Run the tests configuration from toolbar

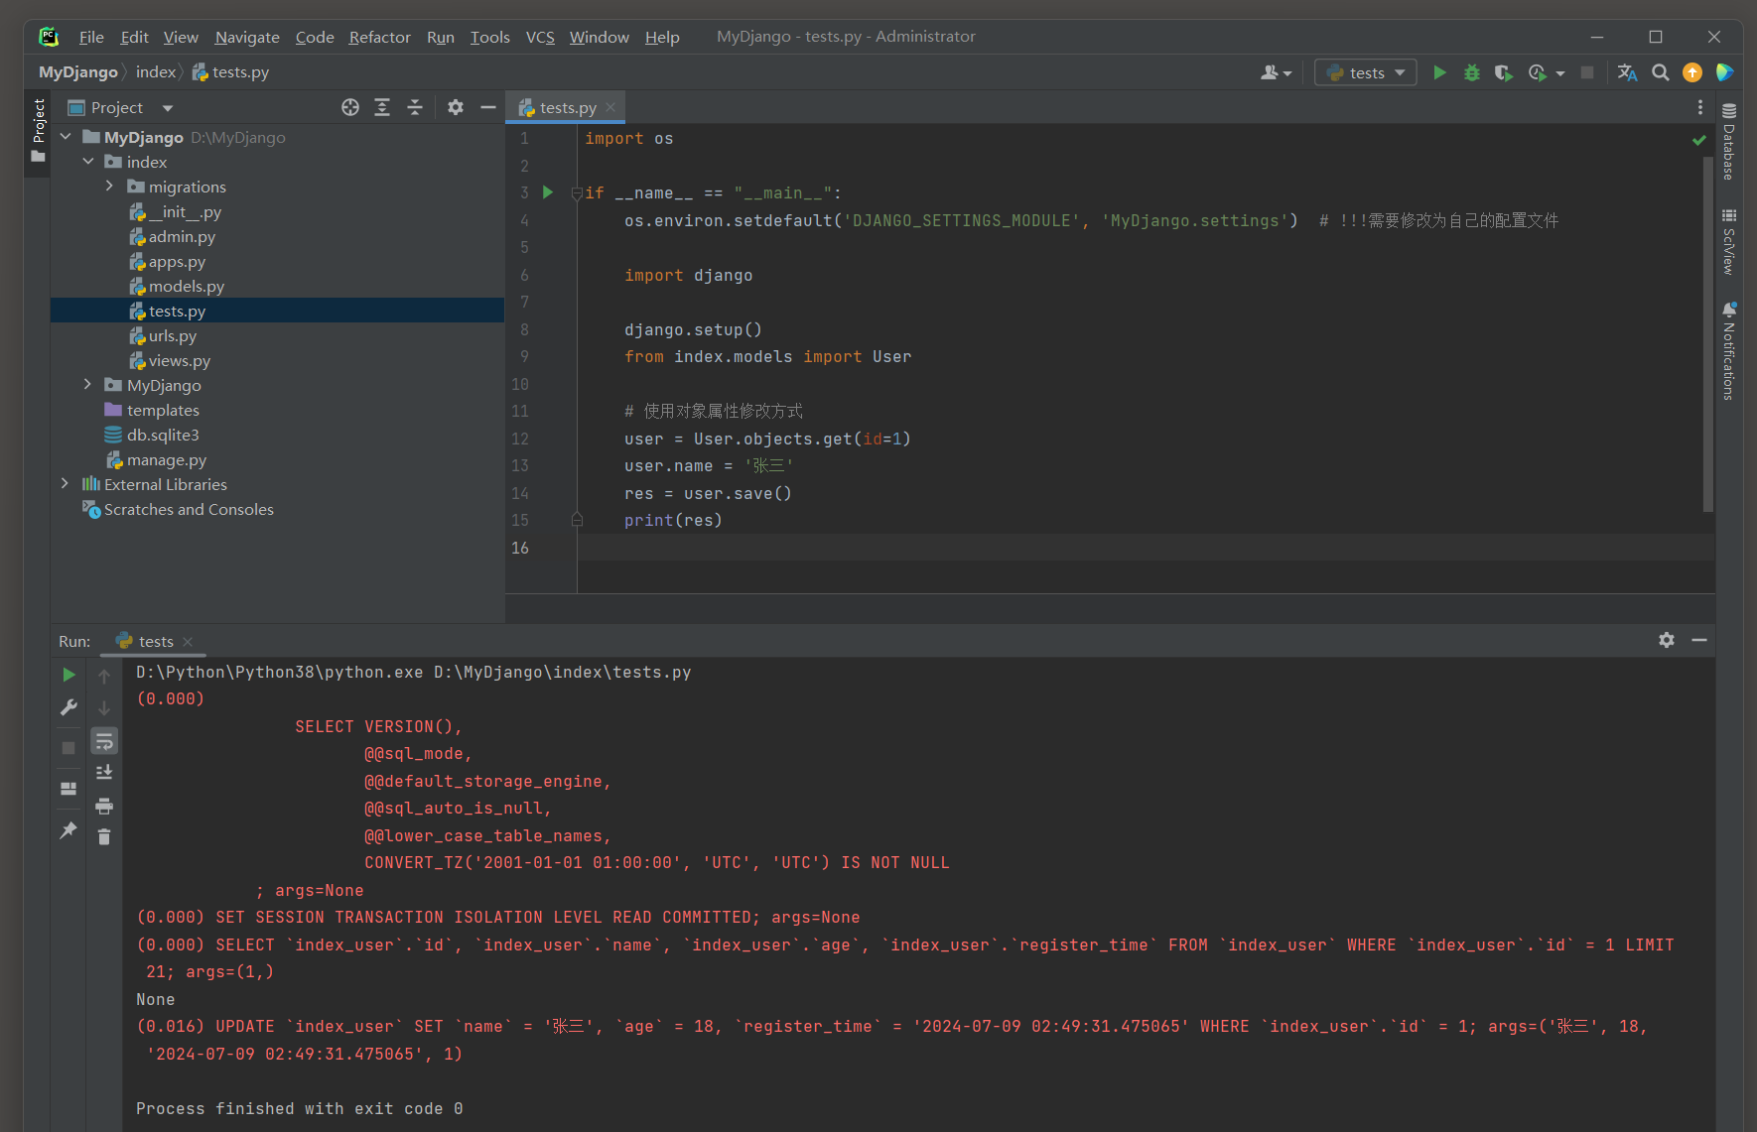coord(1439,72)
